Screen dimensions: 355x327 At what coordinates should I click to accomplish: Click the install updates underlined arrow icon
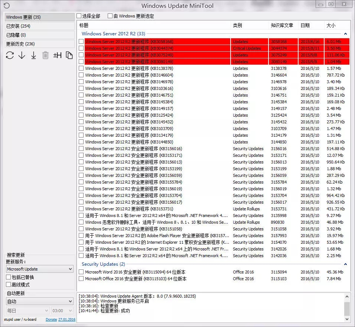[x=33, y=55]
